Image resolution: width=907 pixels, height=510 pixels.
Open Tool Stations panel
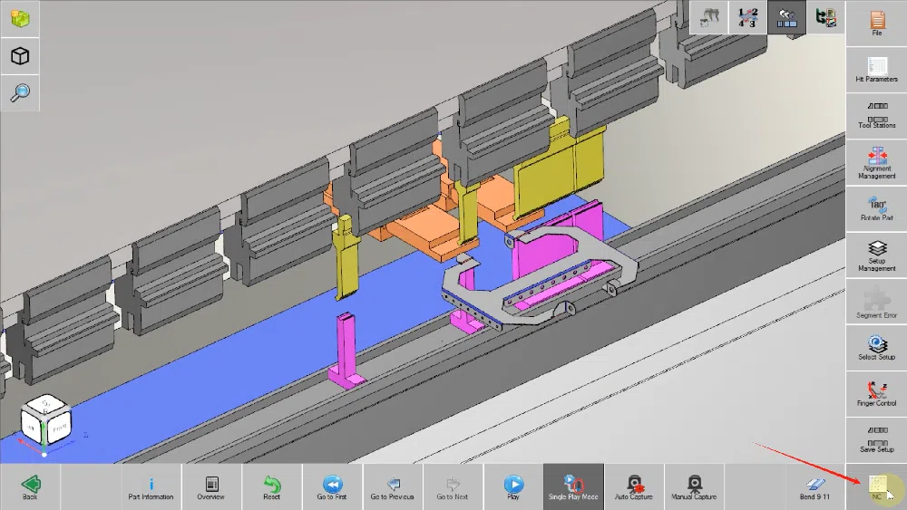click(x=876, y=116)
